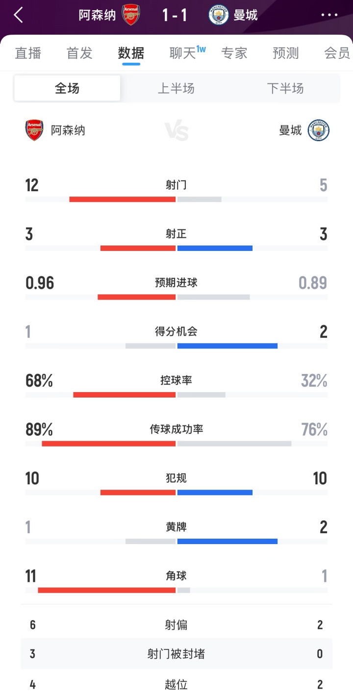Tap Arsenal badge beside 阿森纳 team name
Screen dimensions: 353x697
coord(34,130)
